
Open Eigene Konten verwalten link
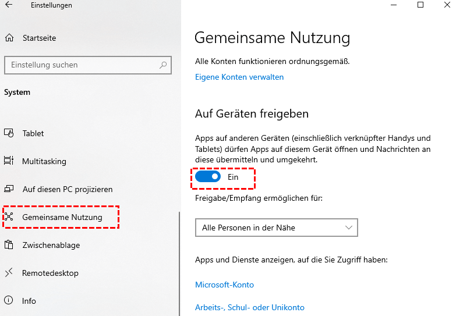(x=239, y=77)
